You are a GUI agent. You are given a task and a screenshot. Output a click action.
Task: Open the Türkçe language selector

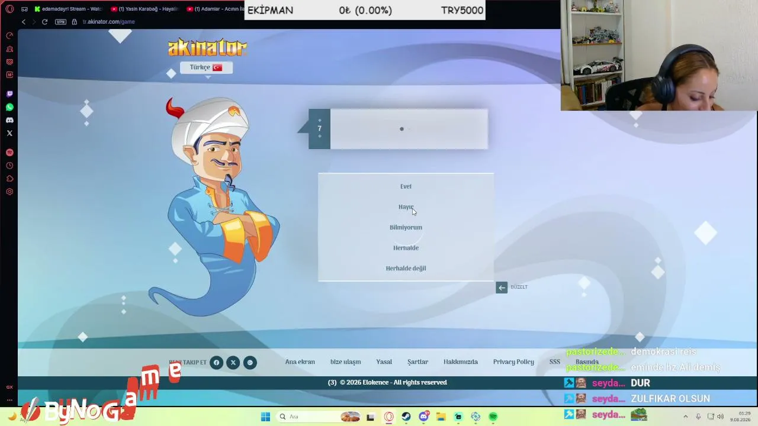coord(206,67)
